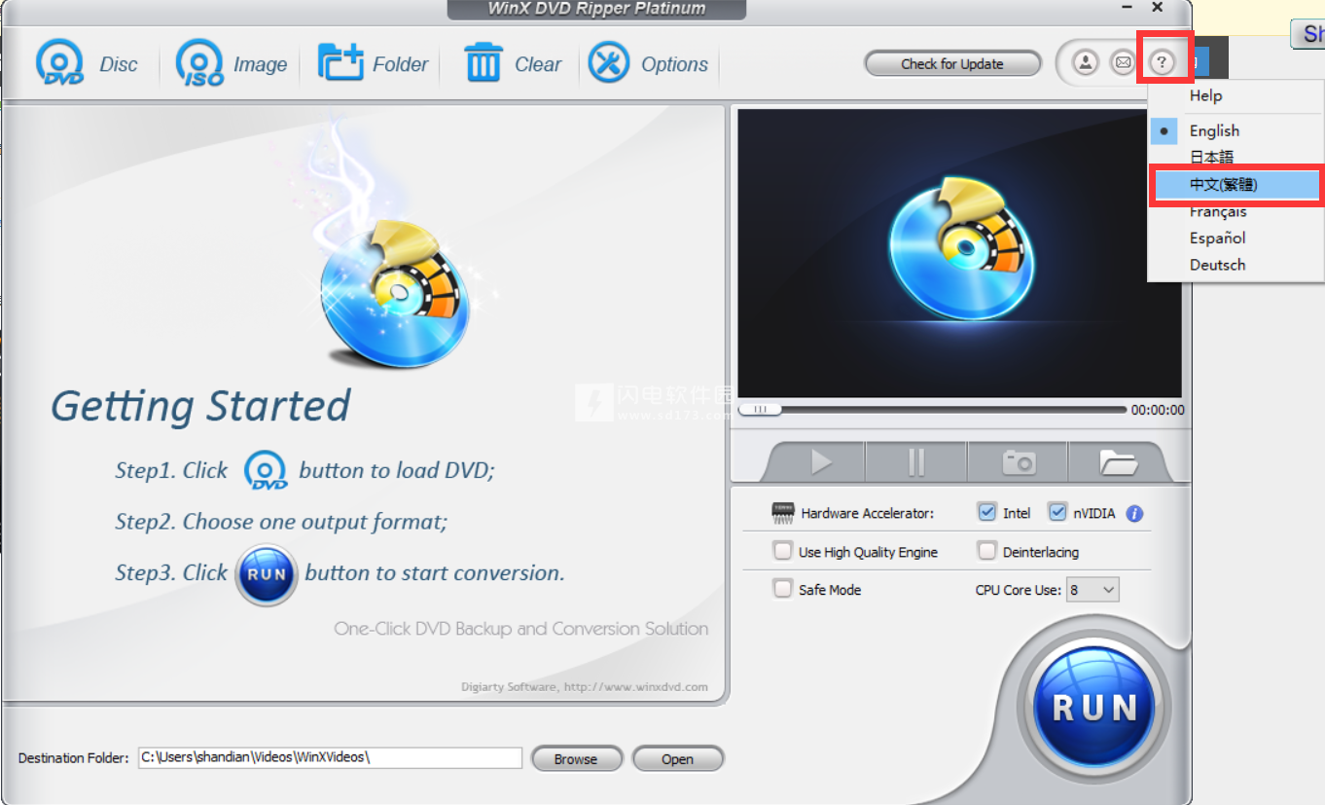
Task: Click the DVD icon in Step1
Action: pos(266,471)
